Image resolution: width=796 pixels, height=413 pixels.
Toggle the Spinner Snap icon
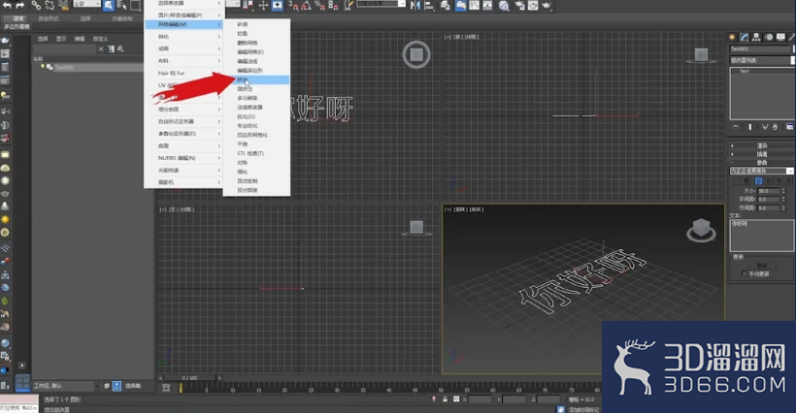(333, 6)
